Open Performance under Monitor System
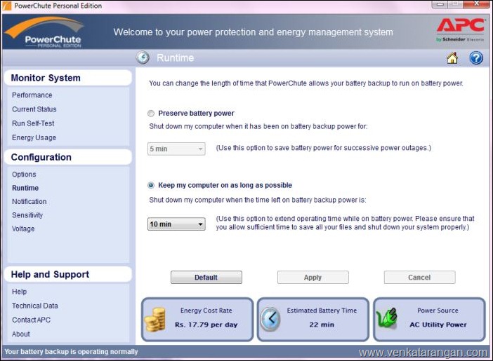This screenshot has height=361, width=493. (x=32, y=95)
